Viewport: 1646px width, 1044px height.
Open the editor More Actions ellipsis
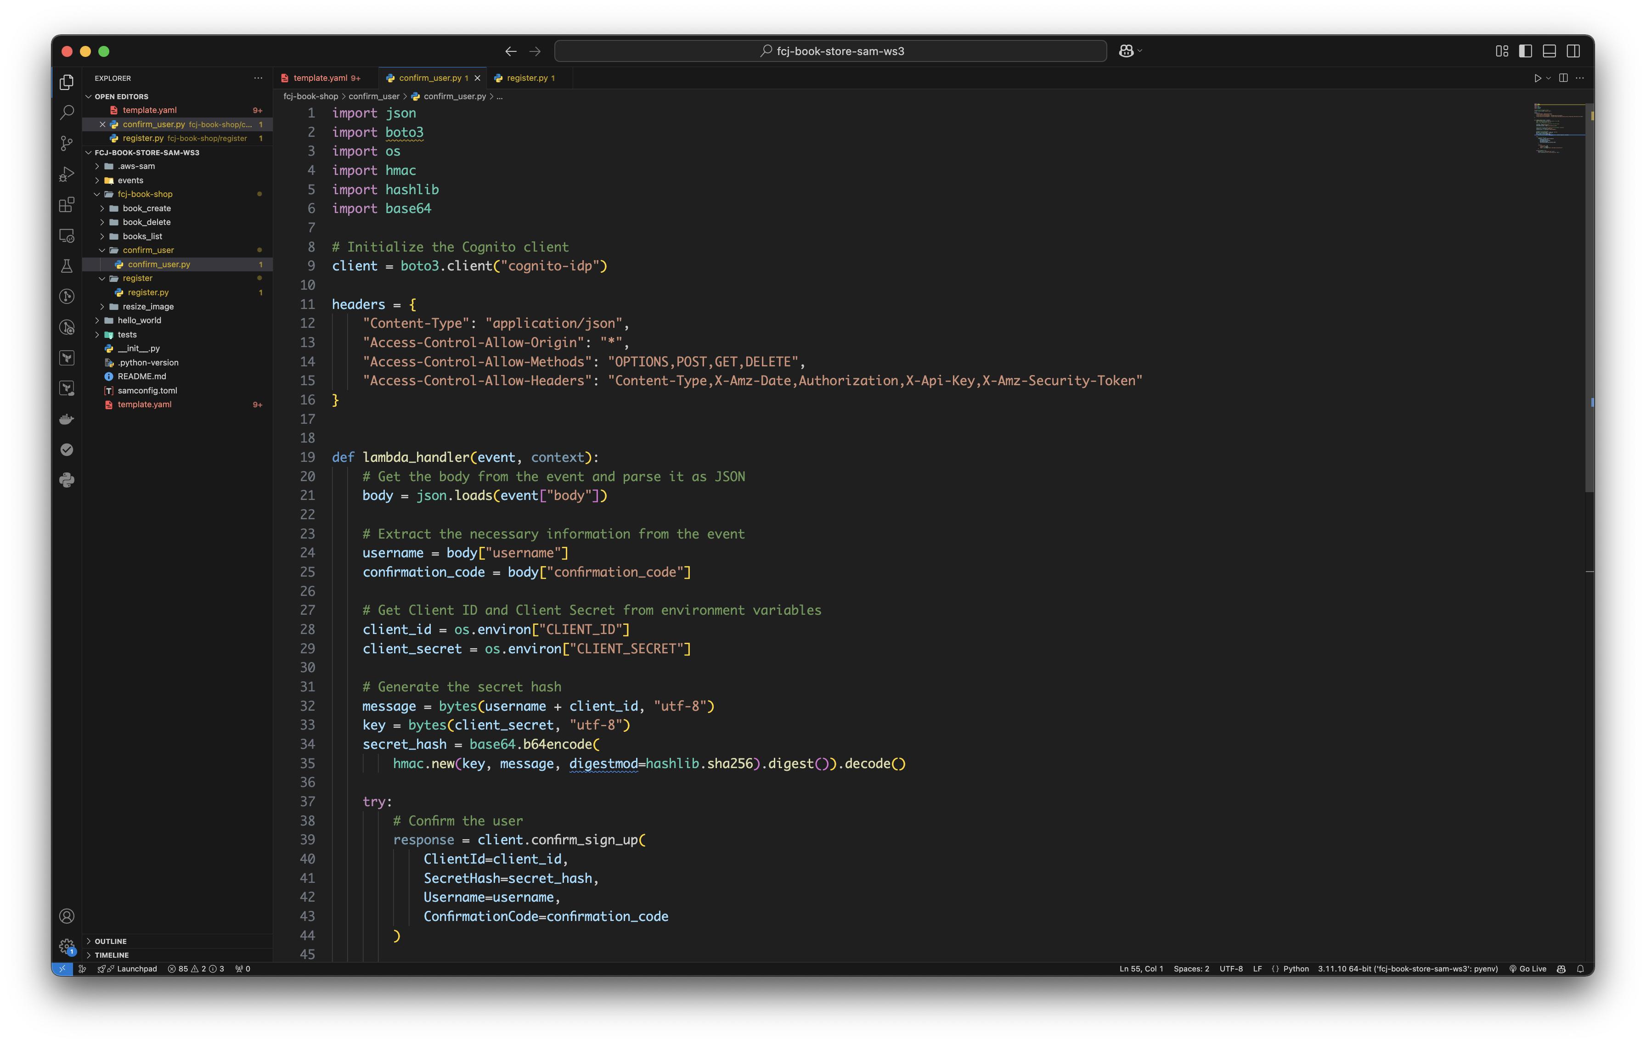tap(1580, 78)
